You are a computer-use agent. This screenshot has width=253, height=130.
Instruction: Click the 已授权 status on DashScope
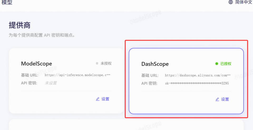(223, 64)
